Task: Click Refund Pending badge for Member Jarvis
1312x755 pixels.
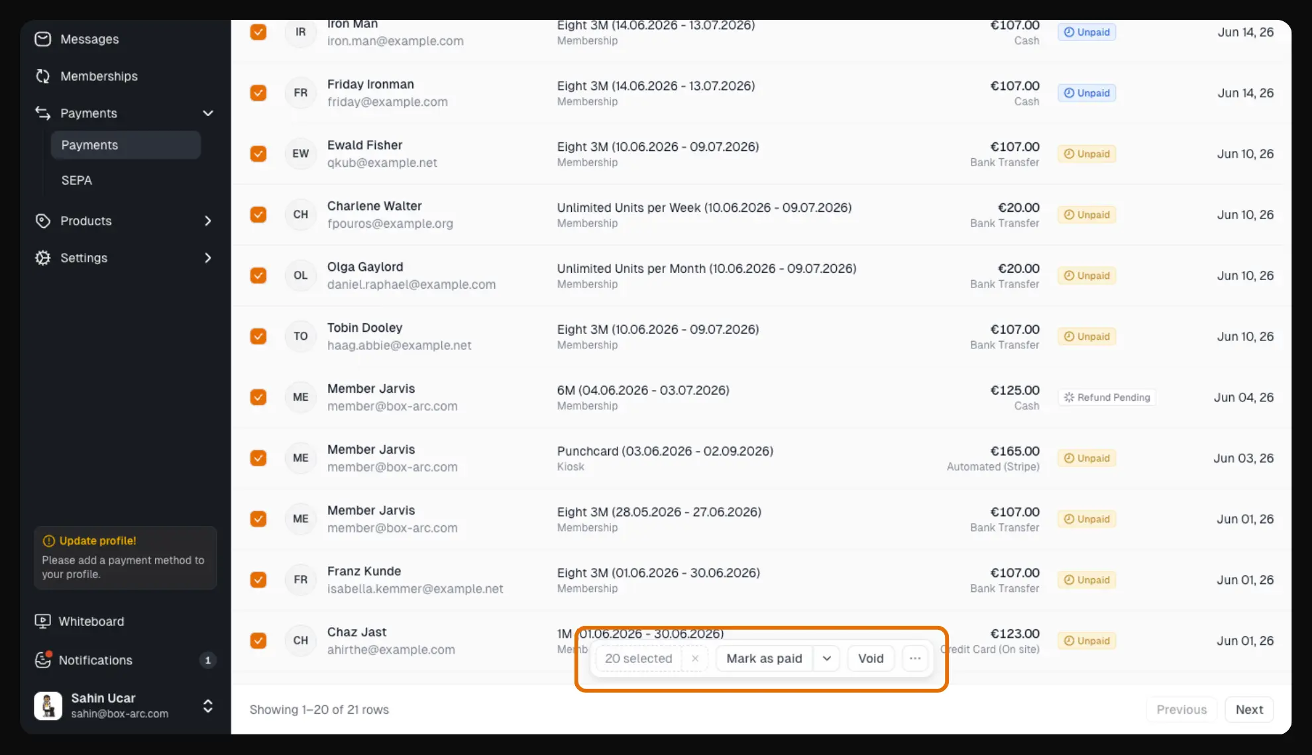Action: pos(1107,397)
